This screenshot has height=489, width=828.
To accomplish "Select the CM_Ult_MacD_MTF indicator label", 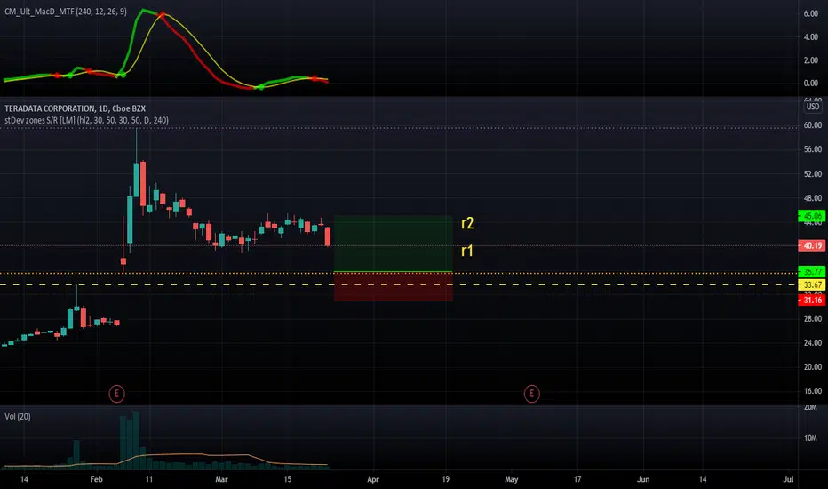I will point(66,11).
